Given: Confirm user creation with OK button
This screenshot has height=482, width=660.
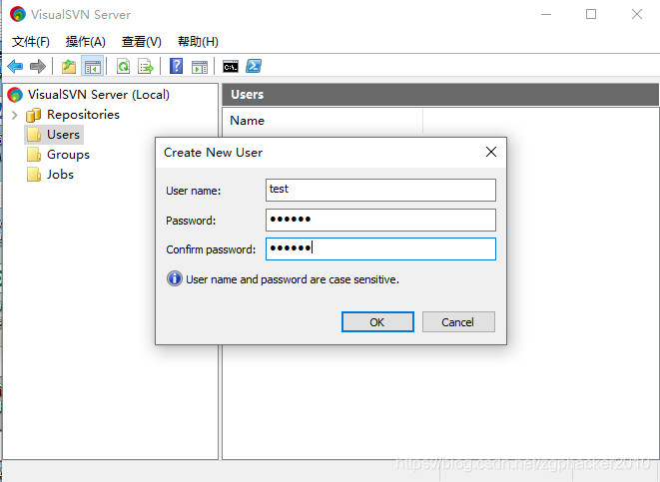Looking at the screenshot, I should 377,321.
